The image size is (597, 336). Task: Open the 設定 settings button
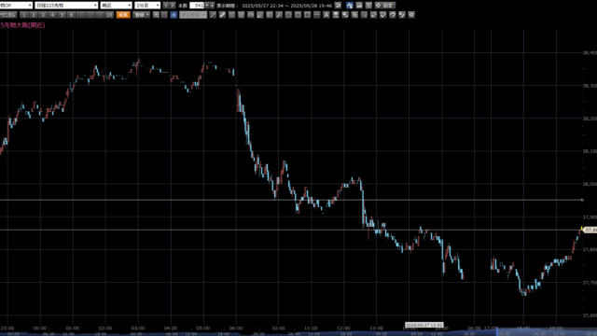coord(385,6)
